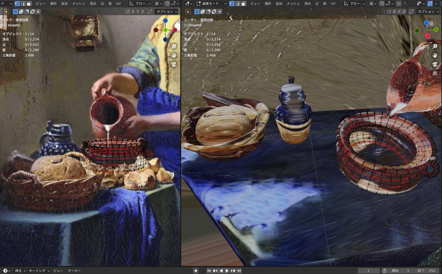Play animation in reverse
Screen dimensions: 442x274
click(x=221, y=271)
